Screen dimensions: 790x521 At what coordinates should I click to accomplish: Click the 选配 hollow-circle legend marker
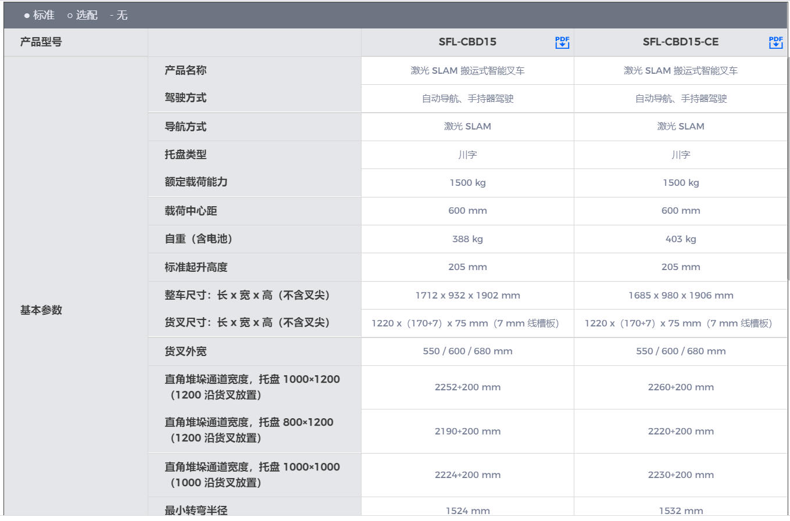click(70, 16)
